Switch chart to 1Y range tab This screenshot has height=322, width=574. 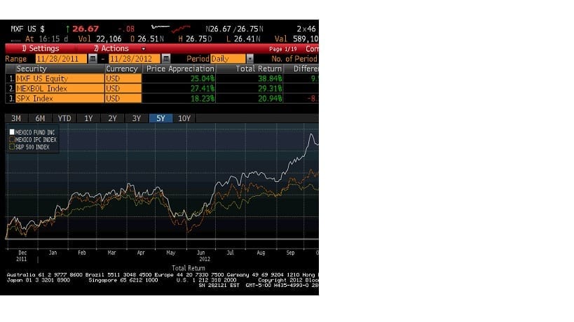point(88,118)
